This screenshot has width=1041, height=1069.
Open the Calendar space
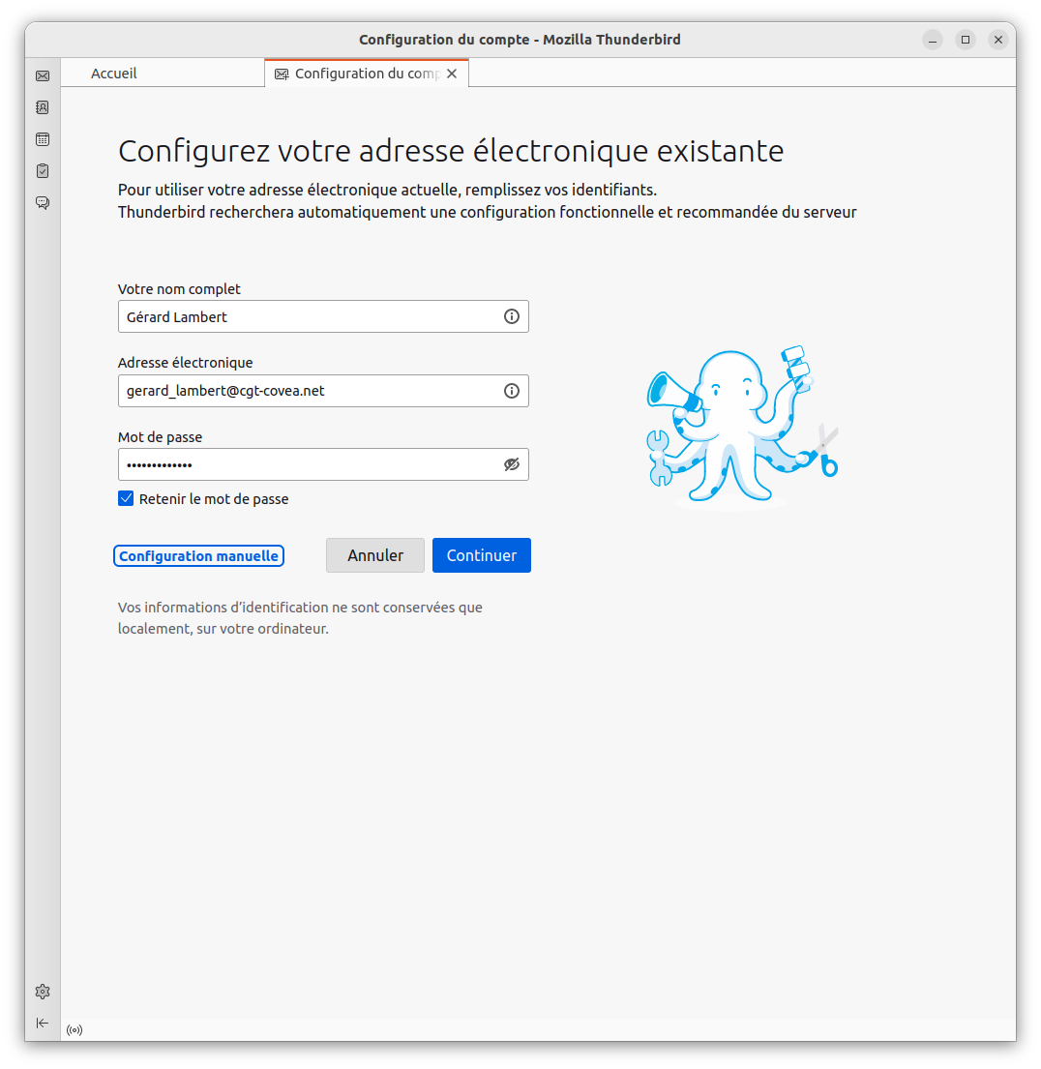pyautogui.click(x=43, y=139)
